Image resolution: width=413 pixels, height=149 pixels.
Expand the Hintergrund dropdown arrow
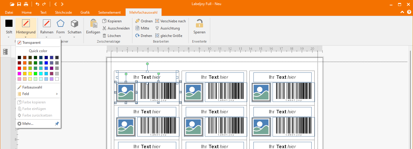(26, 37)
